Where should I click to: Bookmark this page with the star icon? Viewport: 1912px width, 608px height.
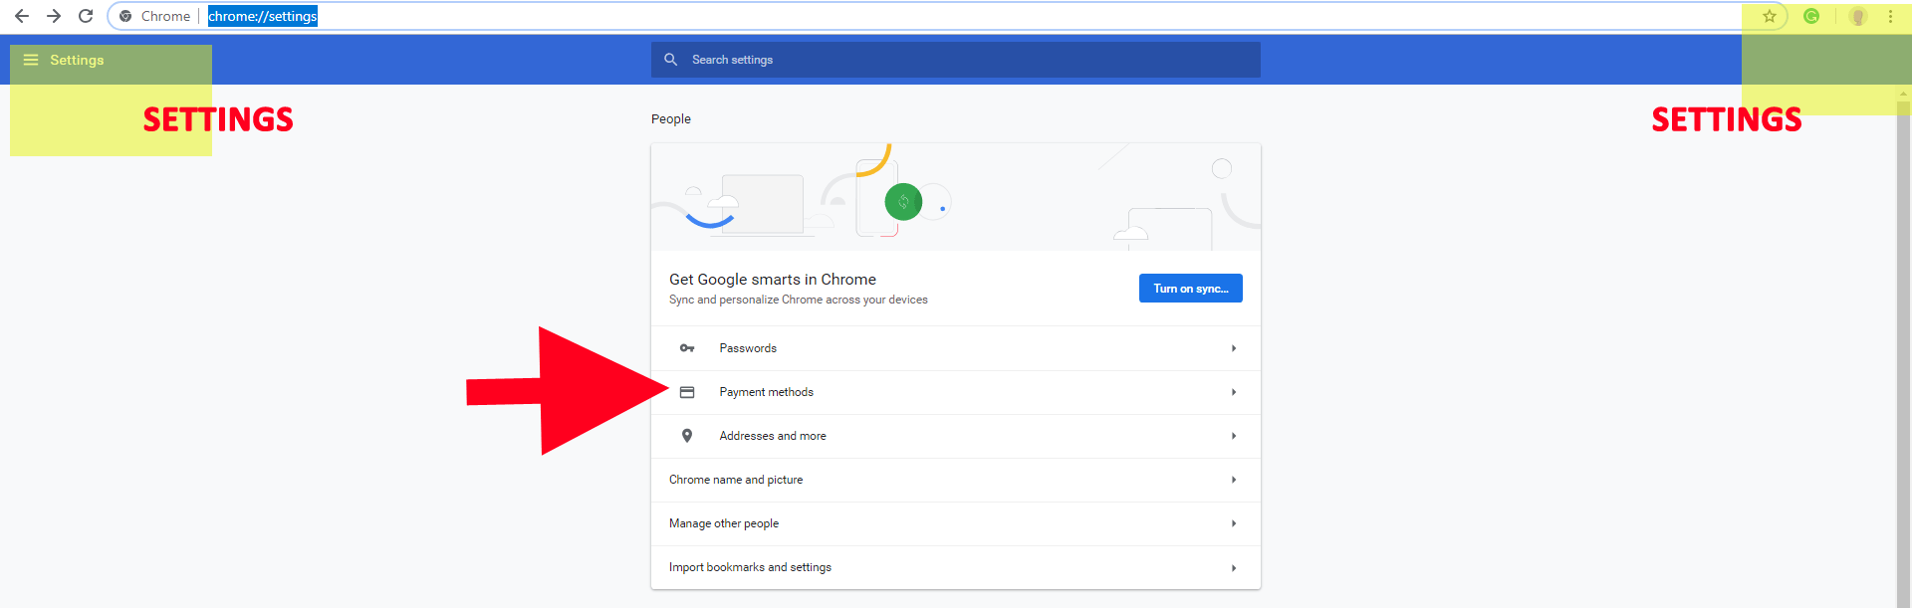click(x=1770, y=16)
